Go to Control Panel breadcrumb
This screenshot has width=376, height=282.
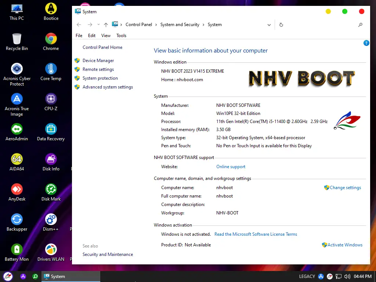point(138,25)
